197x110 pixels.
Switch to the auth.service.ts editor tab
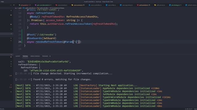click(160, 5)
